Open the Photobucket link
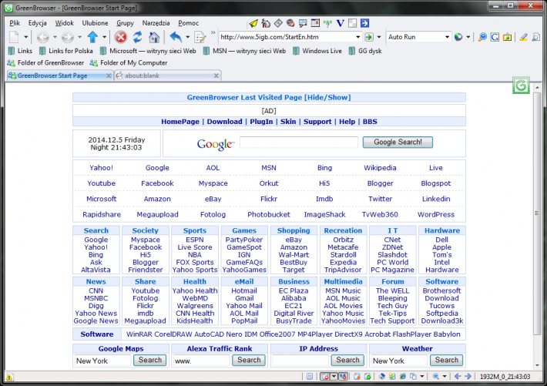The image size is (547, 386). pos(269,215)
